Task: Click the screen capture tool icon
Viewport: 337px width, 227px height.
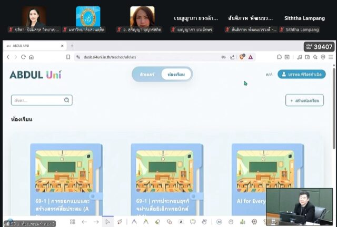Action: point(193,222)
